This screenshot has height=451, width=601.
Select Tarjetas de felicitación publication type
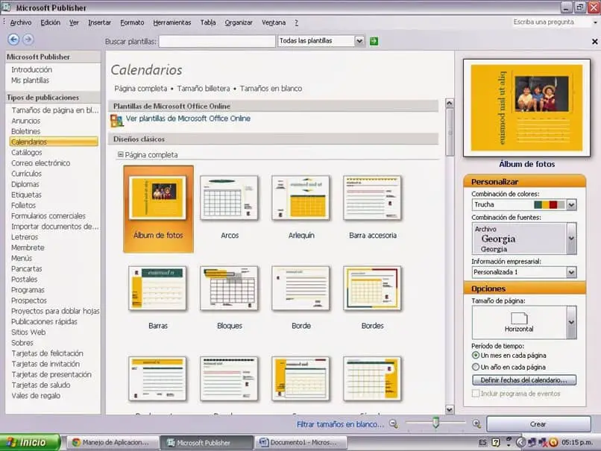[x=47, y=353]
